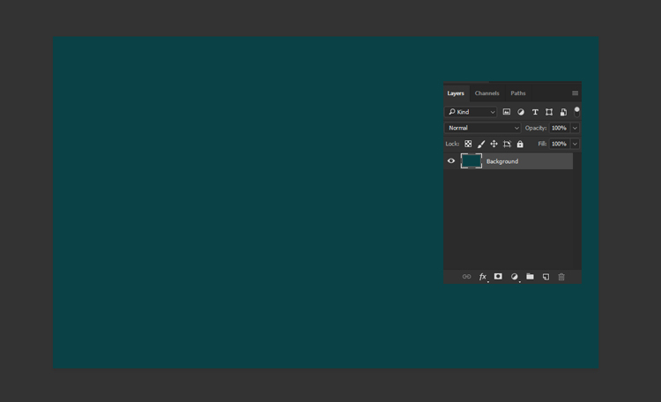
Task: Hide the Background layer with eye icon
Action: 451,161
